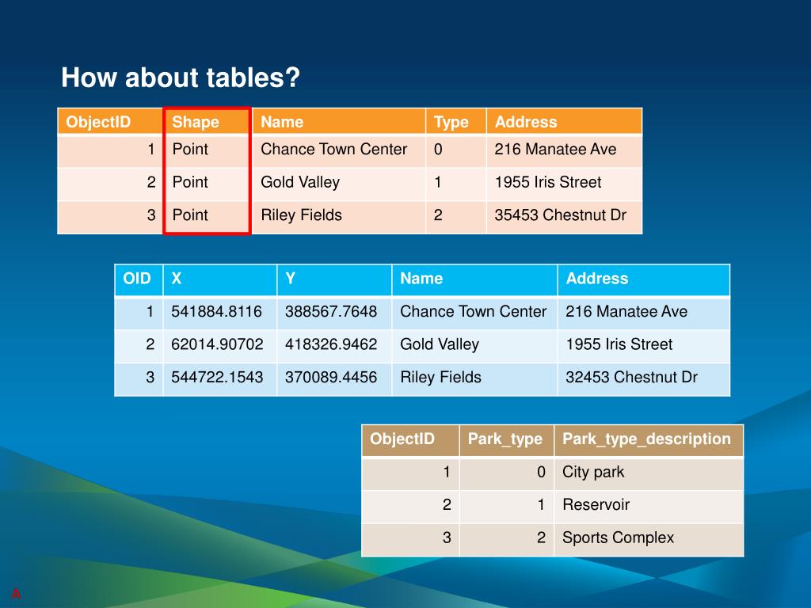Click the "Park_type" column header
The height and width of the screenshot is (608, 811).
pos(505,439)
